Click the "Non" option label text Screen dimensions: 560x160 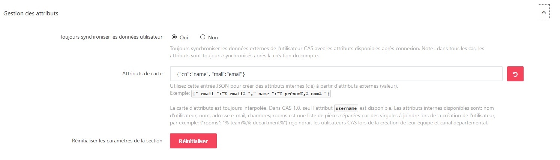click(213, 37)
